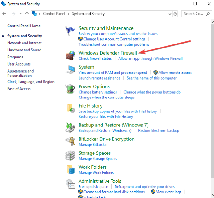The height and width of the screenshot is (198, 214).
Task: Click chevron after Control Panel icon in address bar
Action: [x=39, y=14]
